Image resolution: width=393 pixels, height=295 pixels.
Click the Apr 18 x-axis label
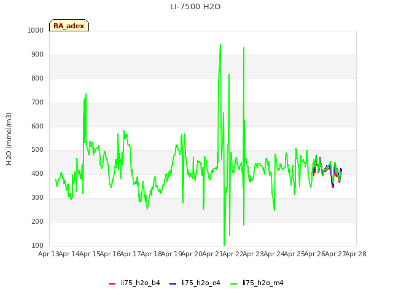[151, 254]
